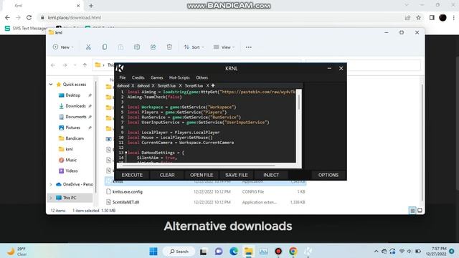Open the Windows Start menu

pos(153,252)
